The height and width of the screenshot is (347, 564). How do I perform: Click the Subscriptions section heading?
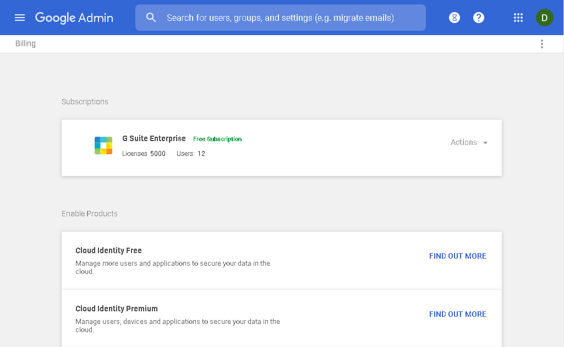85,102
